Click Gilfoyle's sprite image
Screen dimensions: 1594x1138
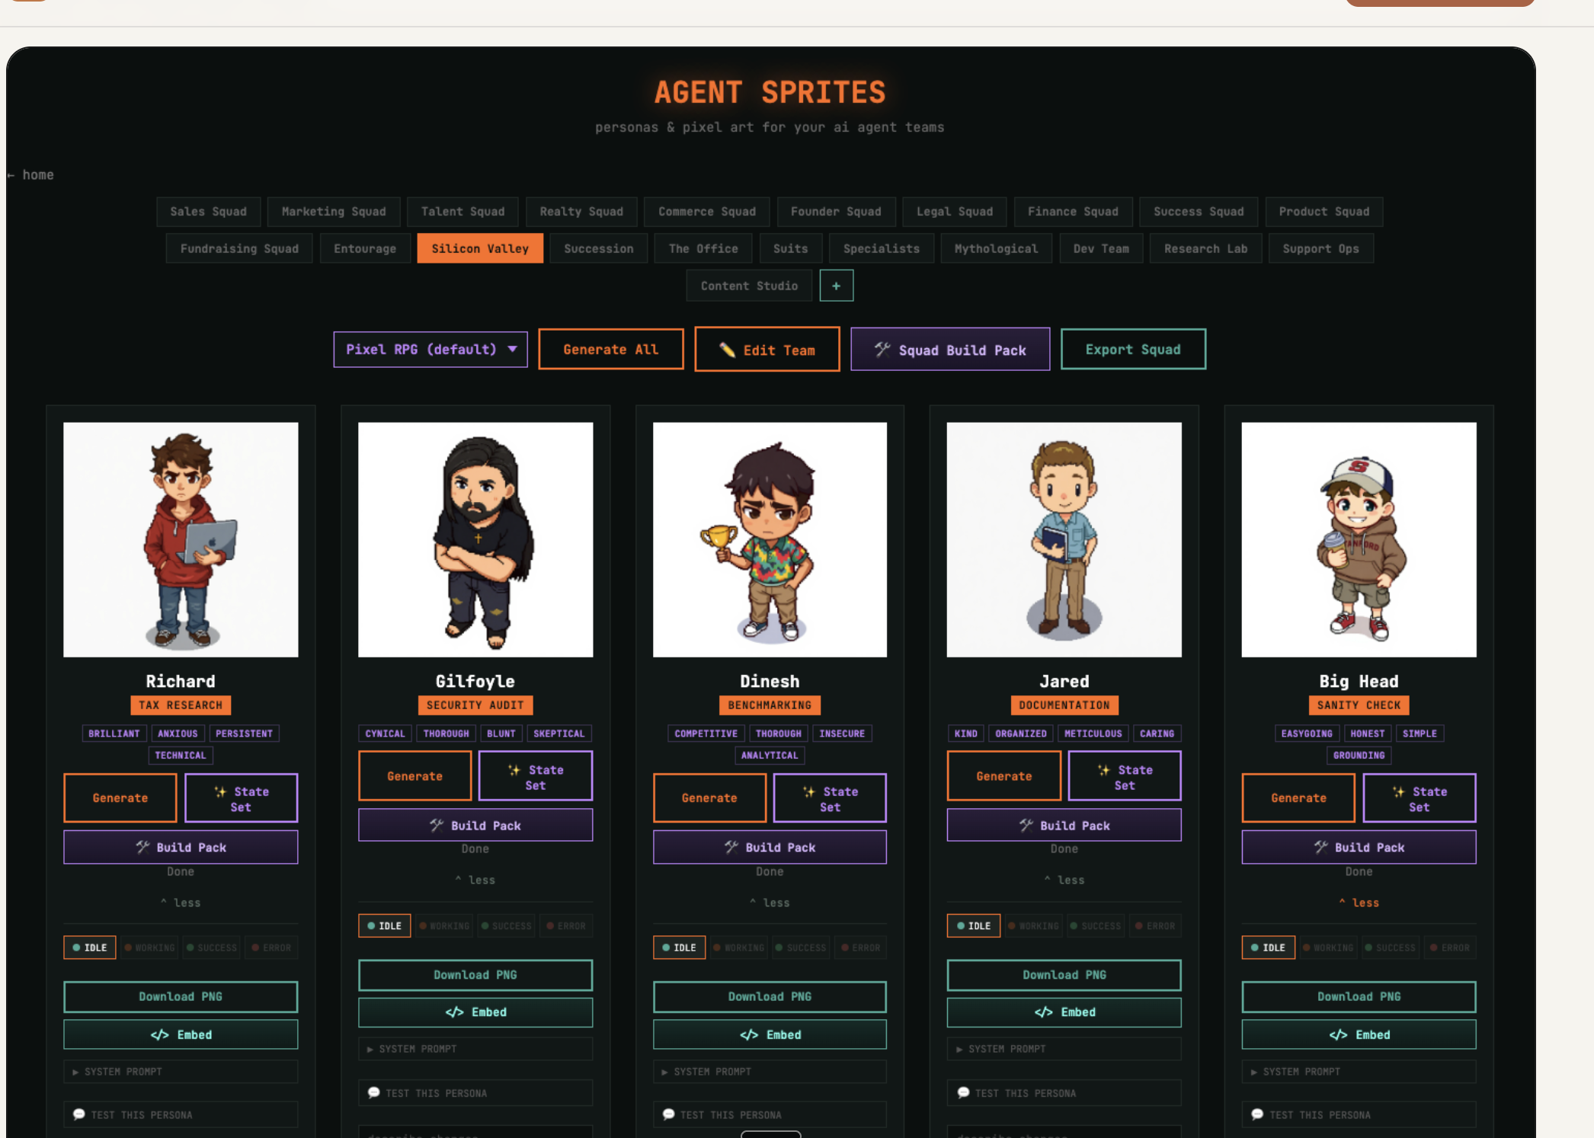point(475,540)
